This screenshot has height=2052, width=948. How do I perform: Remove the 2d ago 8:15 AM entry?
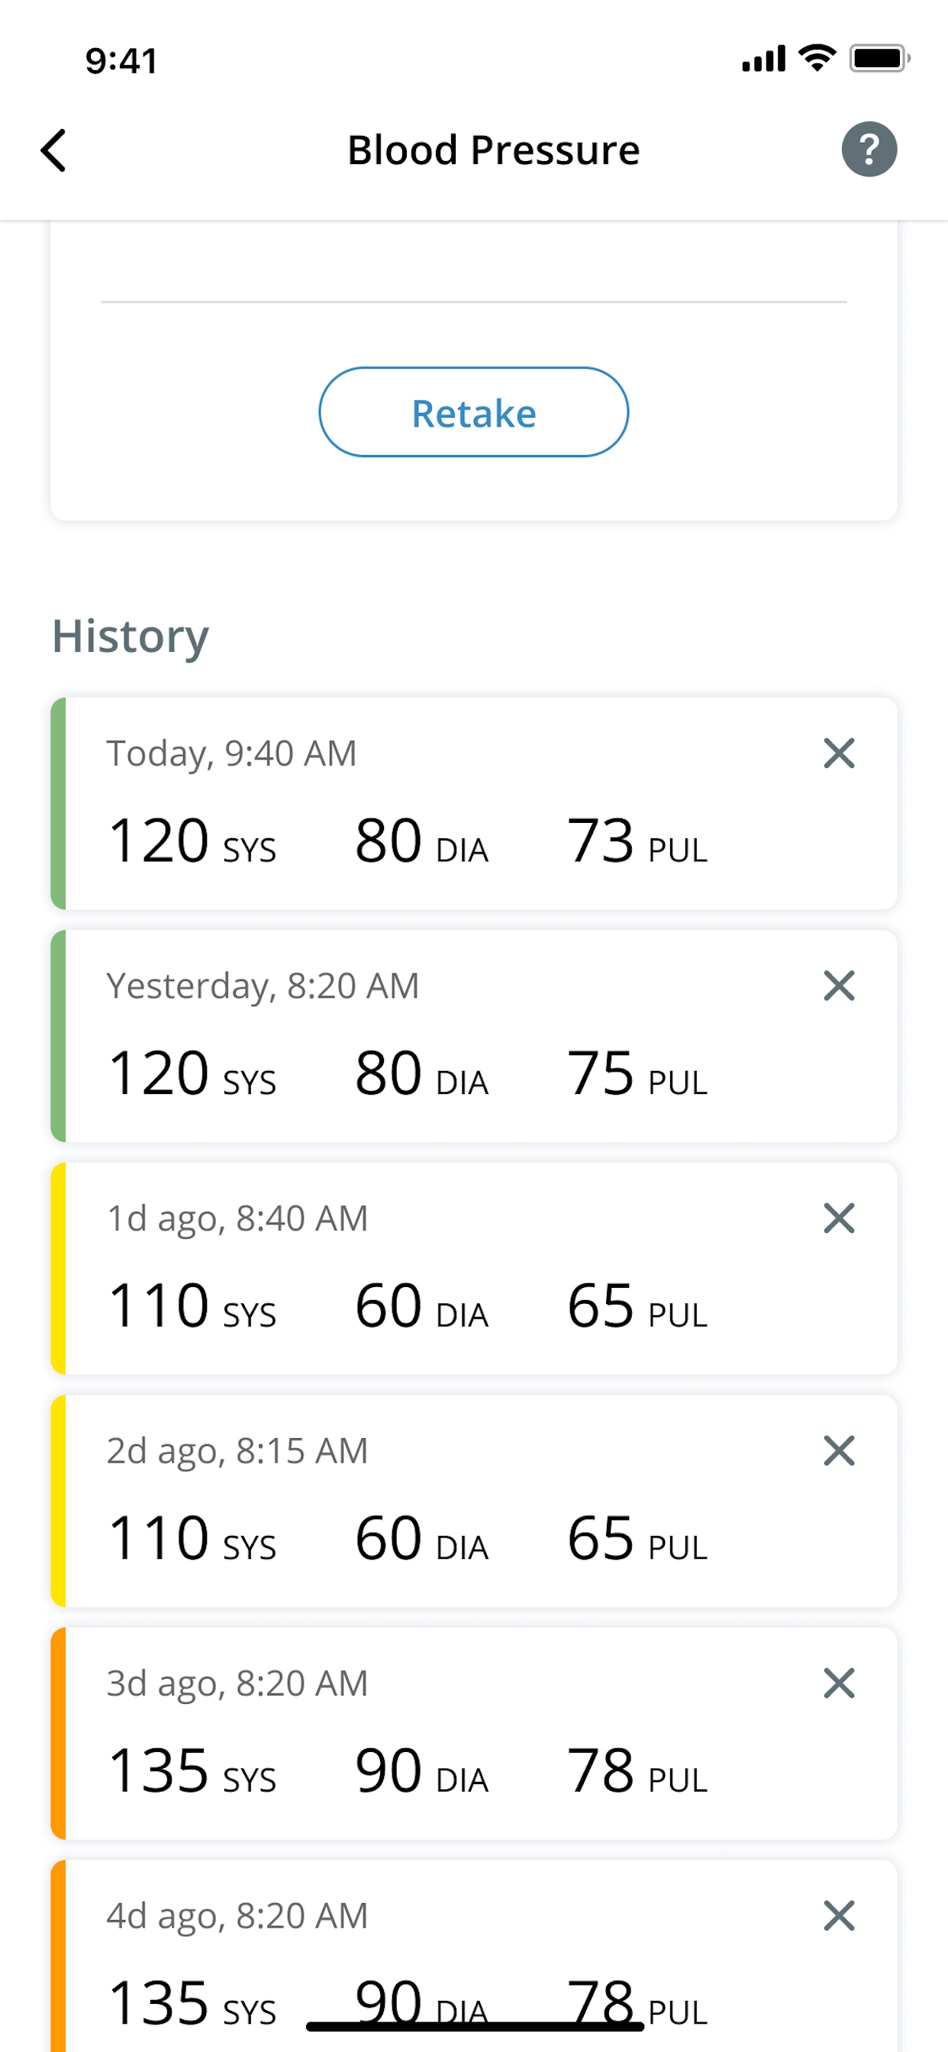(x=839, y=1450)
